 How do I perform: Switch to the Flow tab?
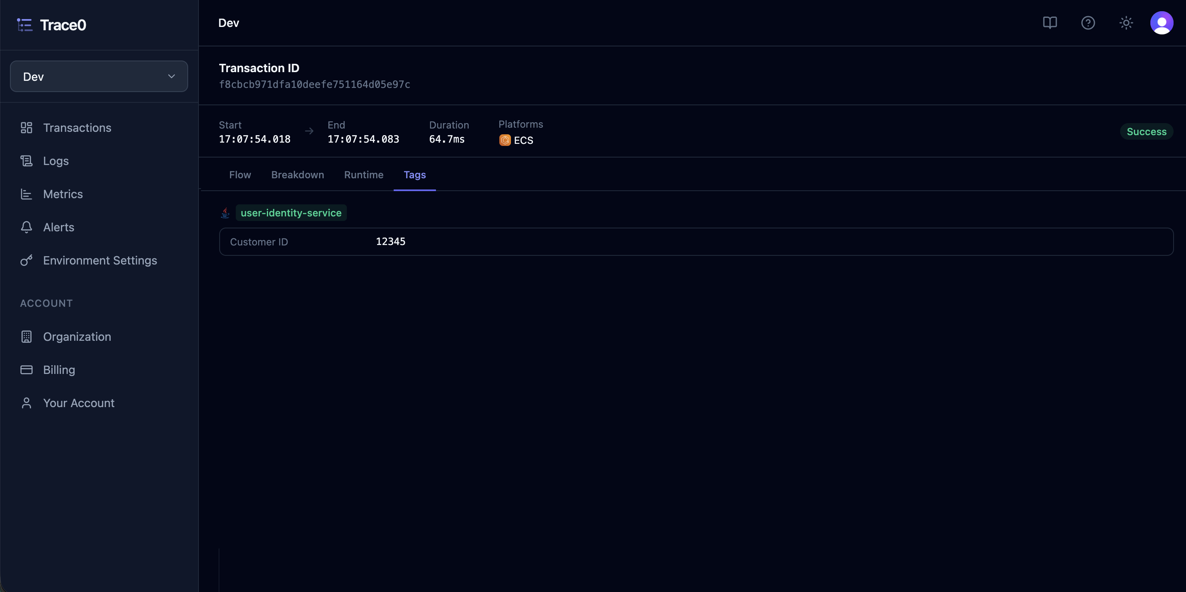pos(240,175)
